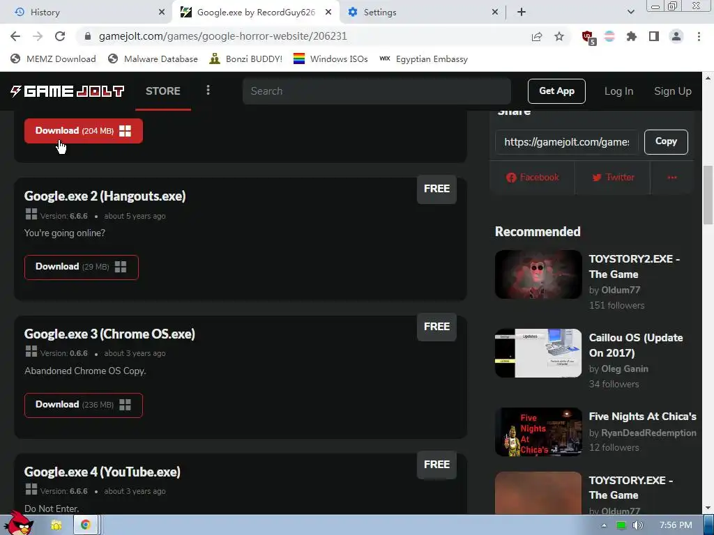Click the Log In link
This screenshot has width=714, height=535.
[619, 91]
